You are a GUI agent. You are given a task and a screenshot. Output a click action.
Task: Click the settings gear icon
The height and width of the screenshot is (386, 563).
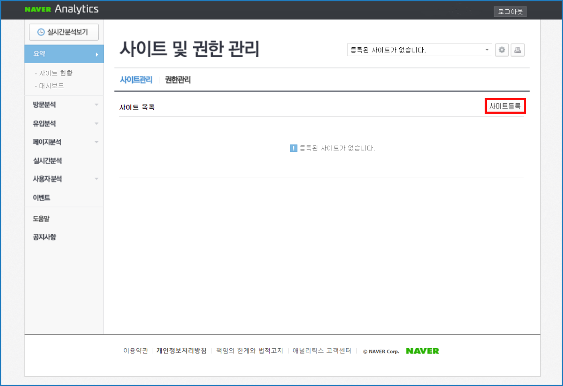[502, 50]
